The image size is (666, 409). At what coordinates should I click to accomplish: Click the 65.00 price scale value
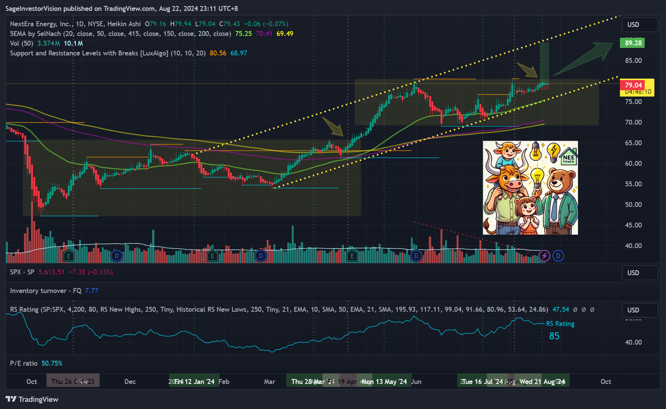click(633, 143)
